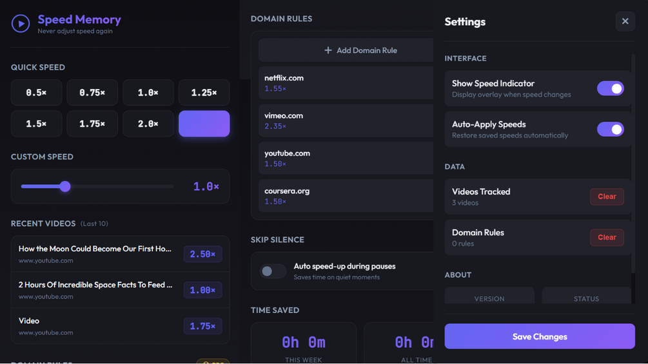
Task: Clear the Videos Tracked data
Action: coord(606,196)
